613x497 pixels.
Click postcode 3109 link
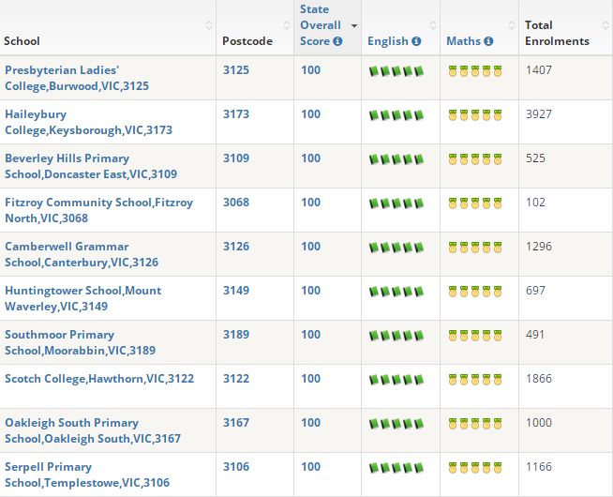tap(236, 158)
